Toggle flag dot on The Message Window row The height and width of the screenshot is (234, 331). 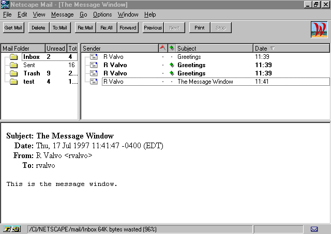click(163, 82)
